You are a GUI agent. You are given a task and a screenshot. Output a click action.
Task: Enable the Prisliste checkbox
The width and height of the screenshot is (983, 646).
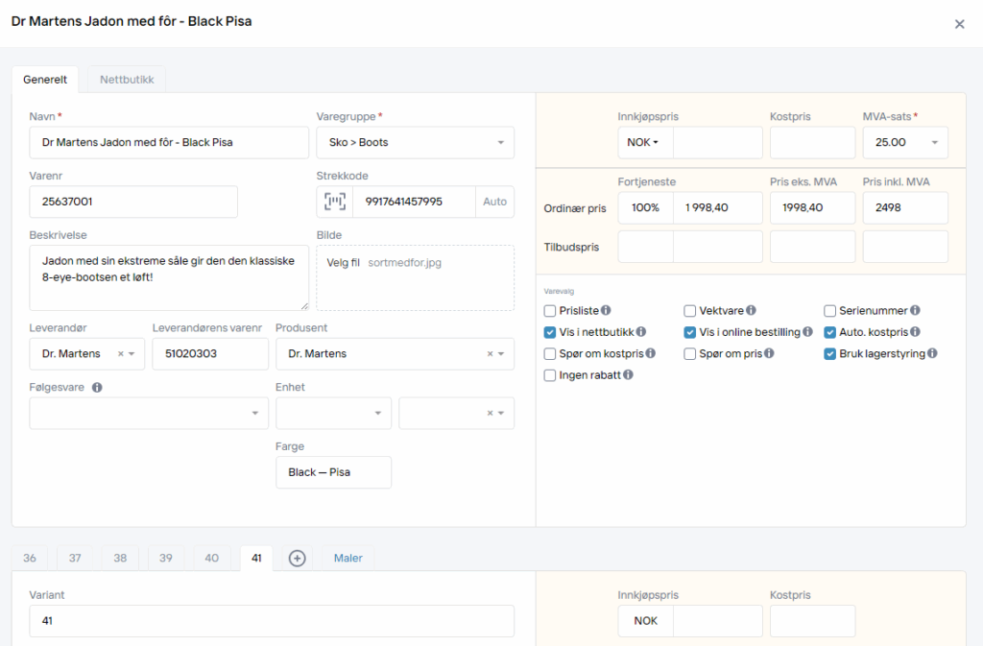(550, 311)
